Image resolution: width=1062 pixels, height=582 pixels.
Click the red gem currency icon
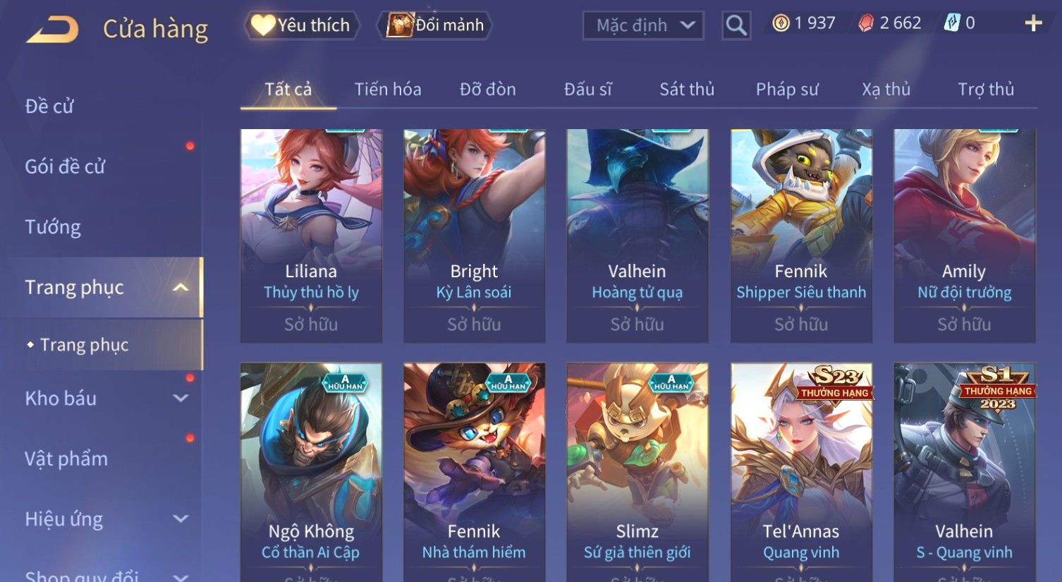coord(866,23)
